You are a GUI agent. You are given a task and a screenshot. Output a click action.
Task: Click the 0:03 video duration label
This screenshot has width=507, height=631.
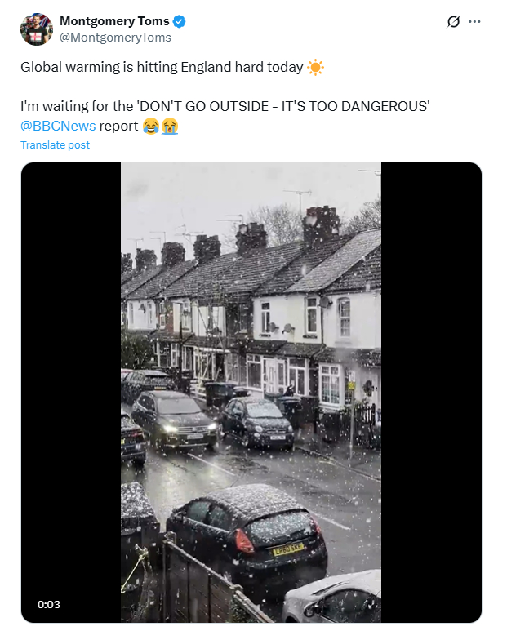click(x=48, y=605)
